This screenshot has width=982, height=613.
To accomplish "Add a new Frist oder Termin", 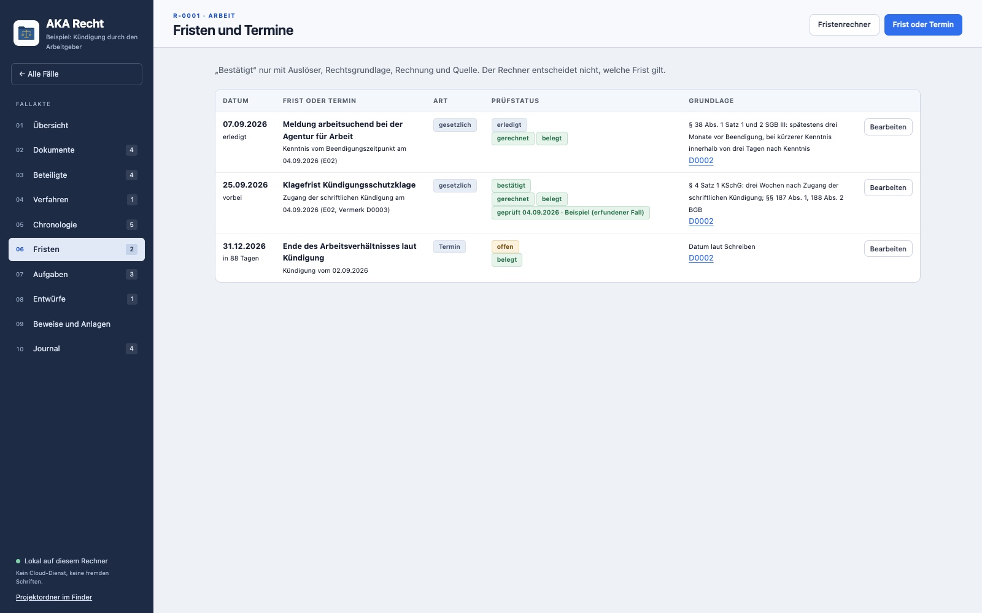I will pos(923,25).
